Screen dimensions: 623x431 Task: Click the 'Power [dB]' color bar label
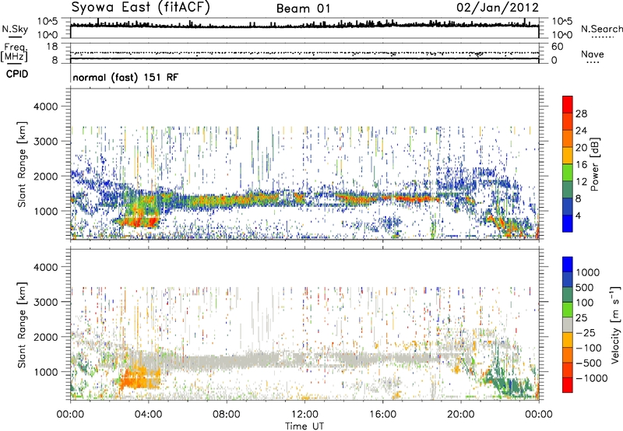(x=595, y=164)
